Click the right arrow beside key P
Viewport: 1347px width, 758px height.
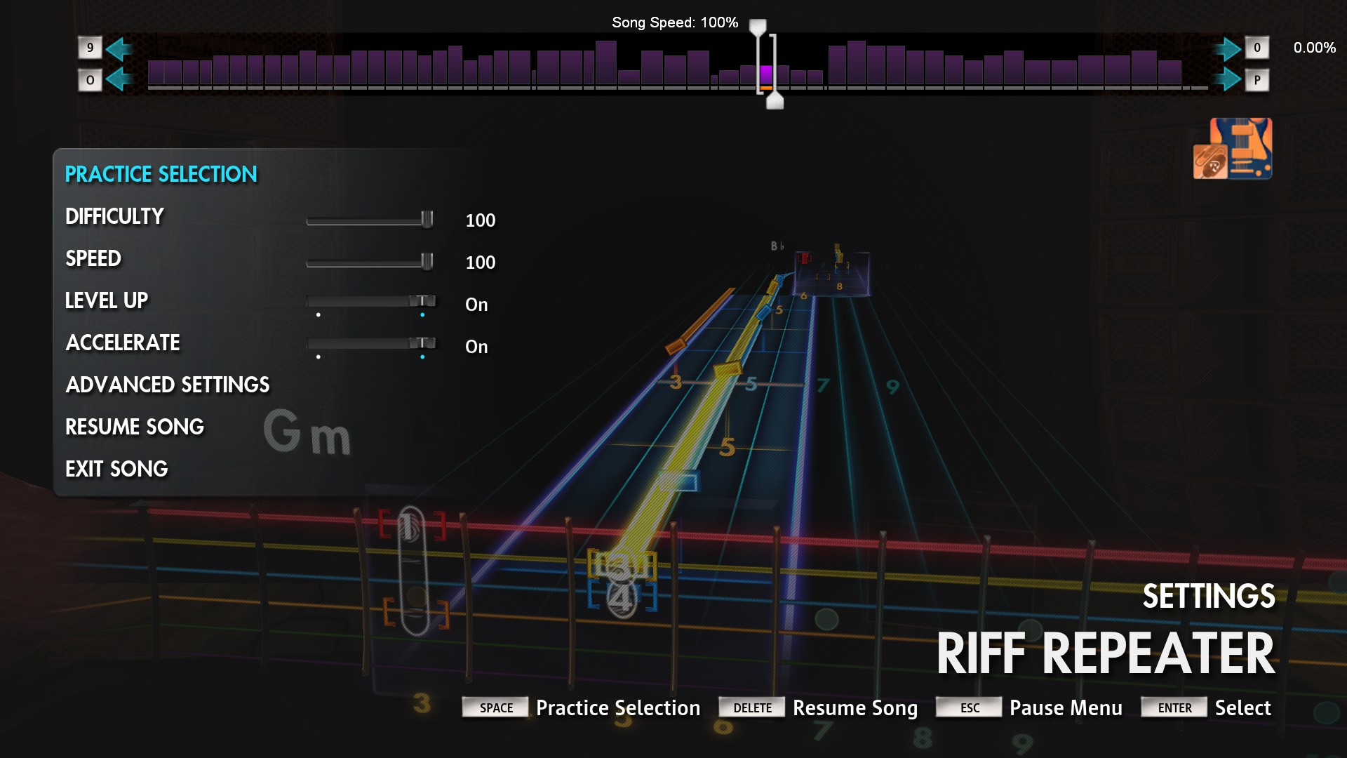1228,79
